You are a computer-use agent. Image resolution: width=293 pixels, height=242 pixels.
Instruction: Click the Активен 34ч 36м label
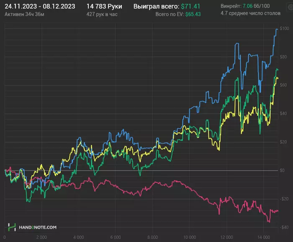24,14
